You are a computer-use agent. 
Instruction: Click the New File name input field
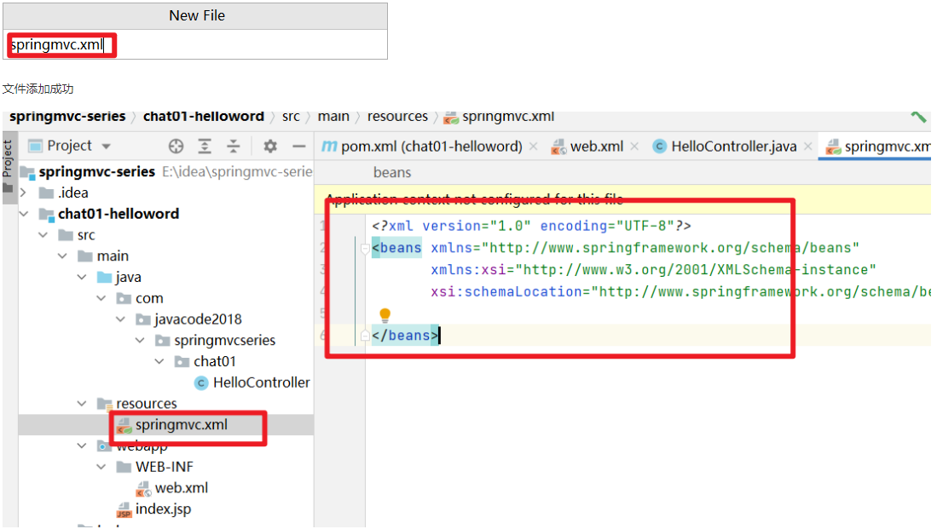196,45
